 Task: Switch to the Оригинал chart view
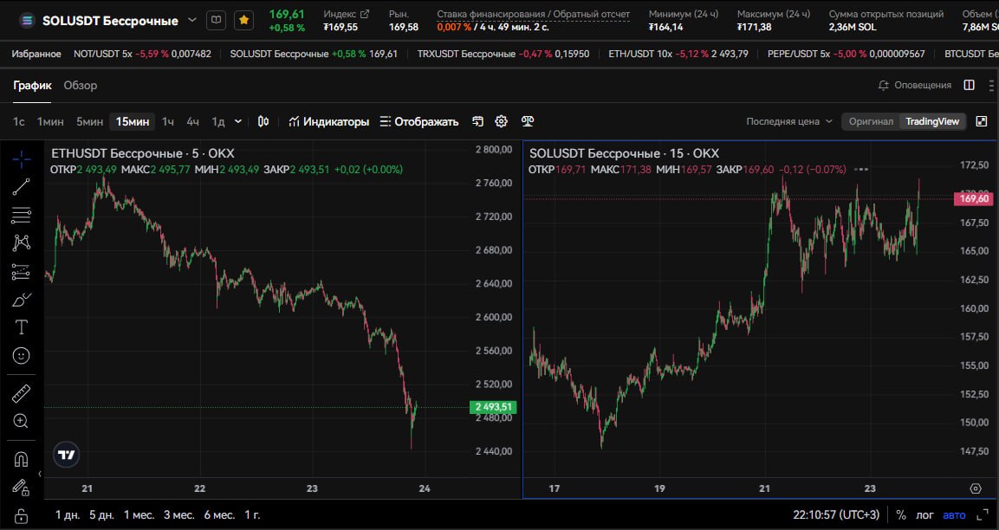871,121
